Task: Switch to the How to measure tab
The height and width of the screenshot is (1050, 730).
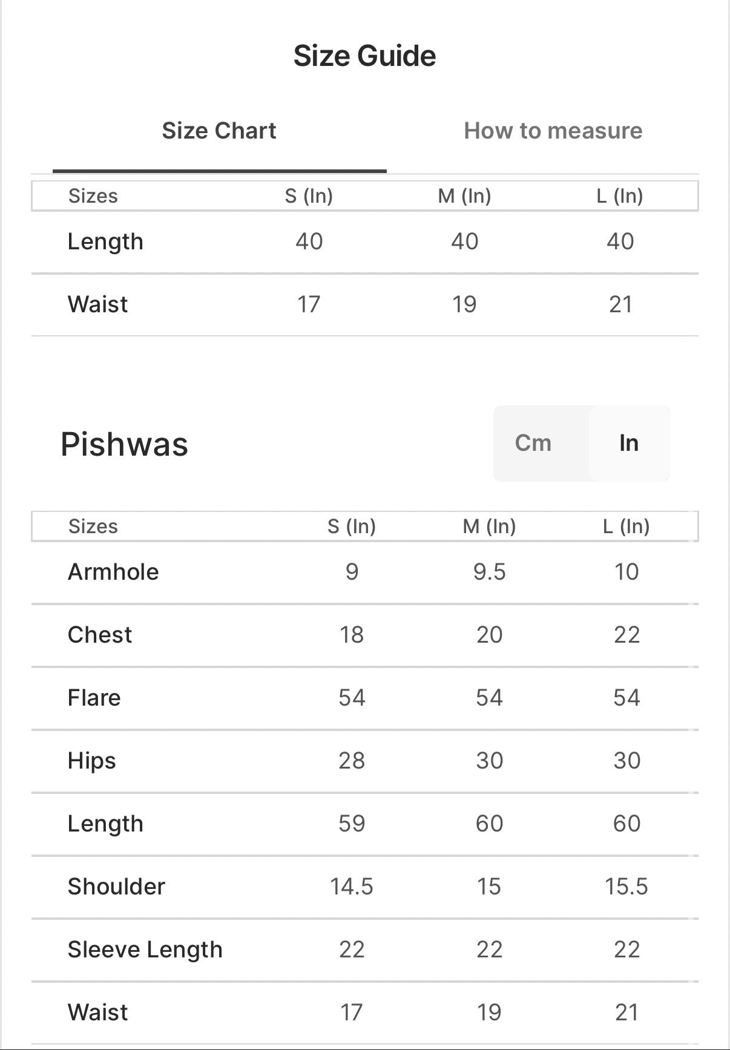Action: pyautogui.click(x=553, y=131)
